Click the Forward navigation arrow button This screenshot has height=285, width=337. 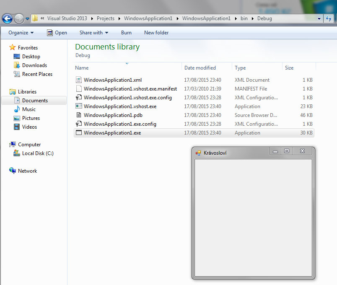click(x=19, y=19)
